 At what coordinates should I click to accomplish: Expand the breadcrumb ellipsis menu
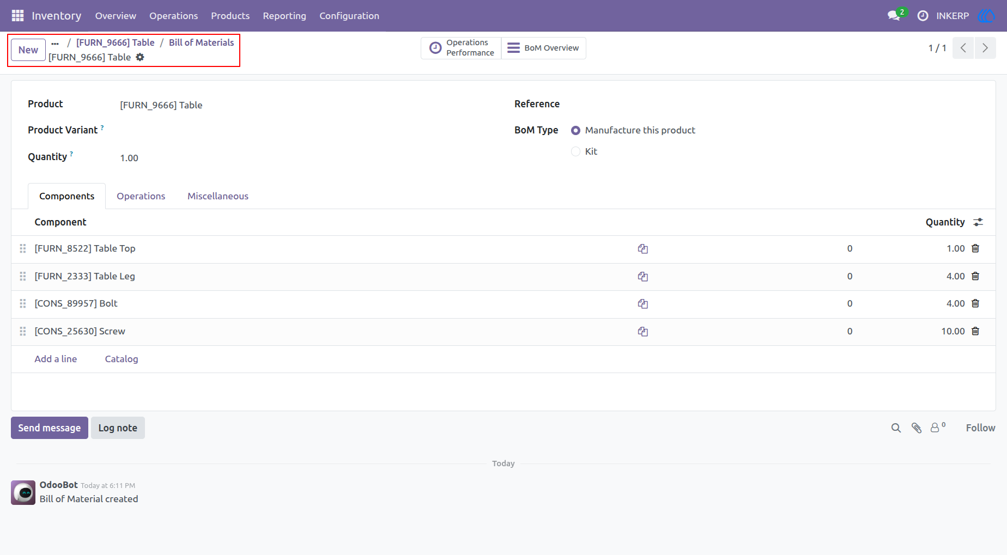55,44
